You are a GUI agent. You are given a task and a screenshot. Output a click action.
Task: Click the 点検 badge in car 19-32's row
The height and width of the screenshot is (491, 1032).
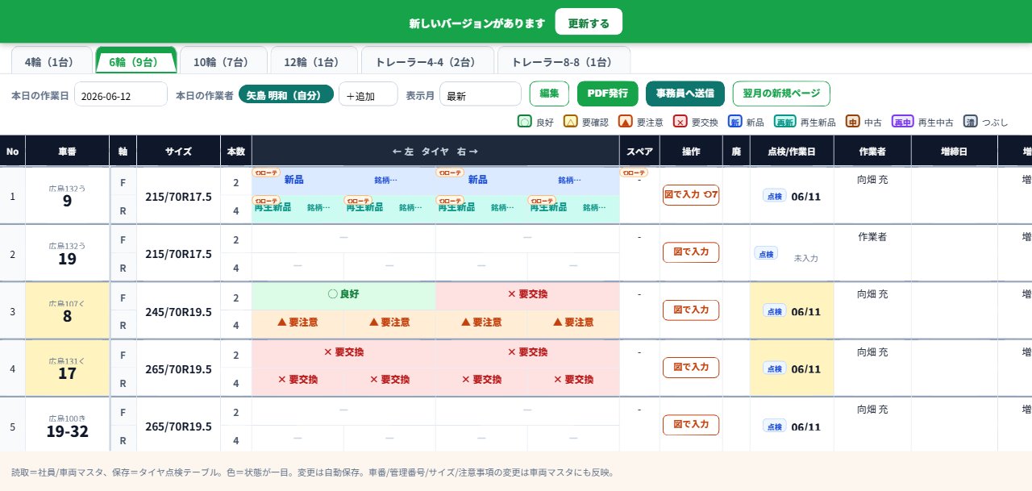click(x=774, y=426)
